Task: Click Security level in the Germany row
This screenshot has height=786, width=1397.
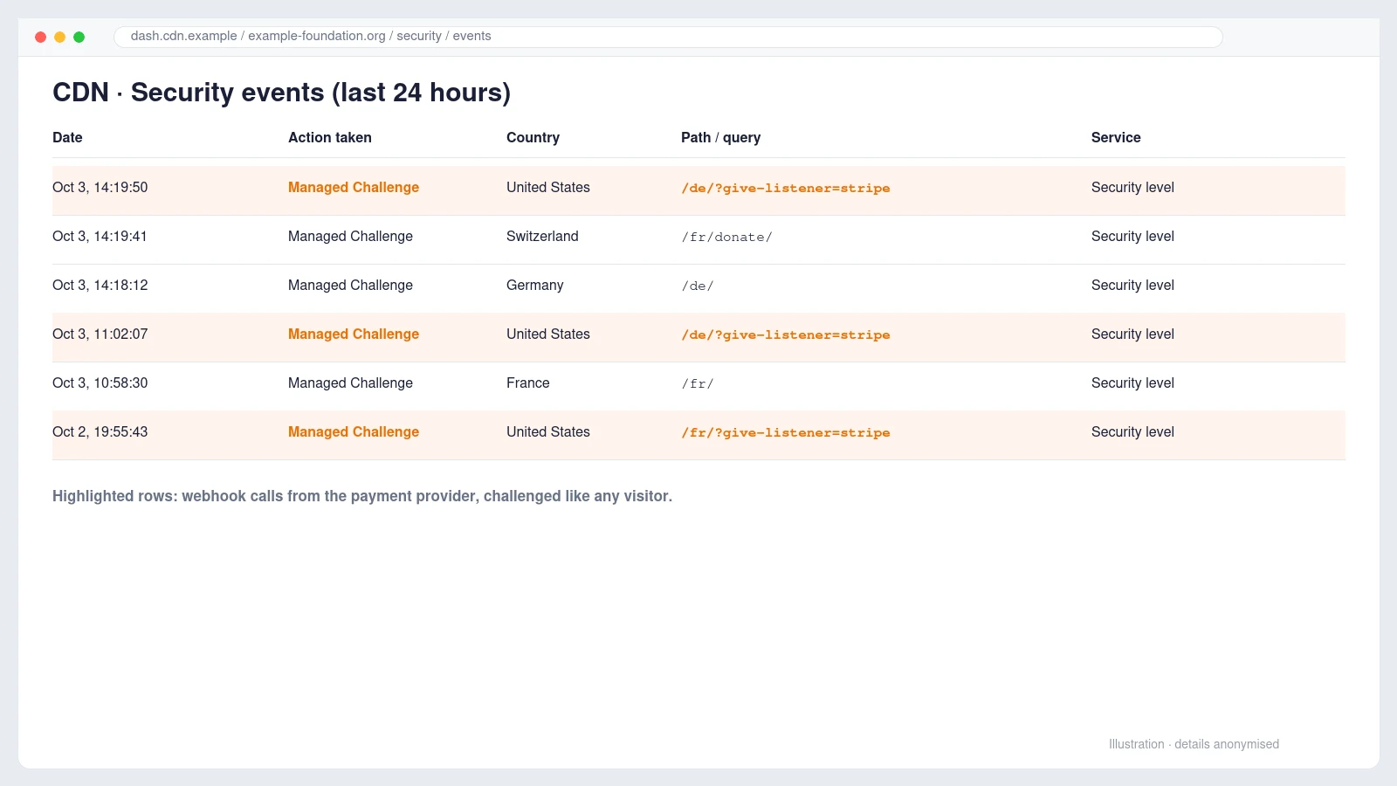Action: pos(1132,285)
